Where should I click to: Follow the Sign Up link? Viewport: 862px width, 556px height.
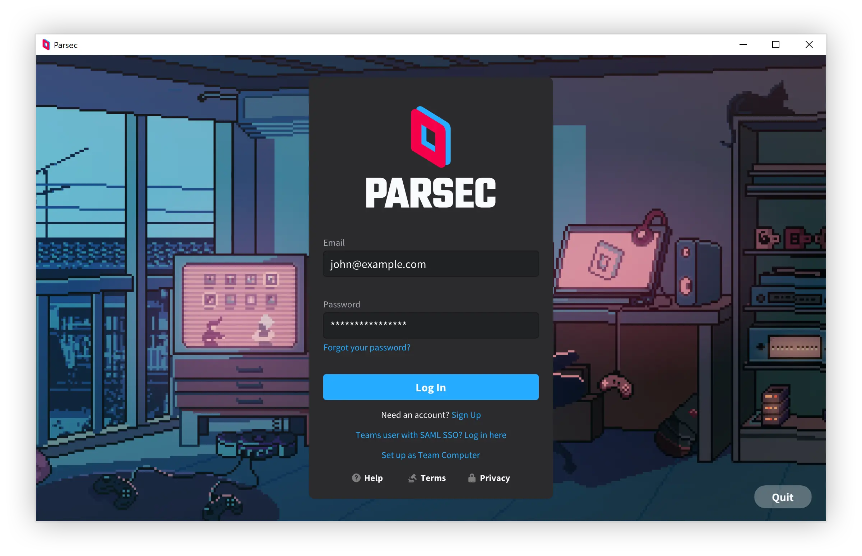click(x=466, y=415)
